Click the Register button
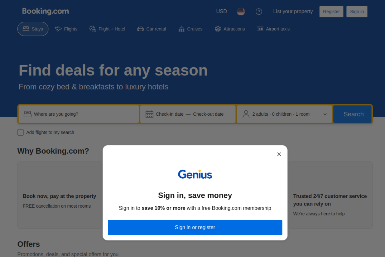Viewport: 385px width, 257px height. (x=331, y=11)
